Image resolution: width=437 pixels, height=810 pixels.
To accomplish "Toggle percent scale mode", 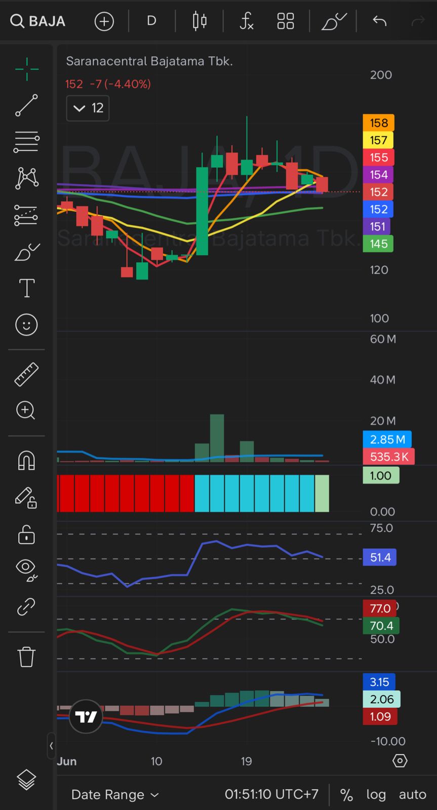I will [347, 795].
